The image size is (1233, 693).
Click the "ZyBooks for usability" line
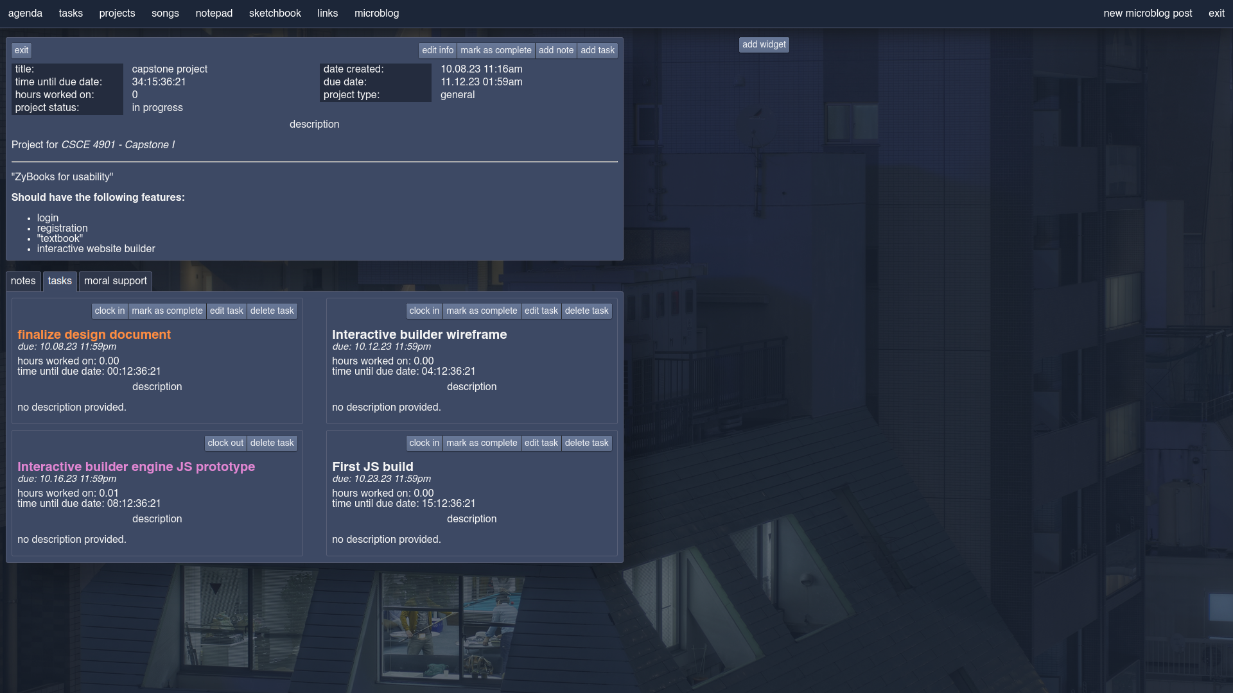pyautogui.click(x=62, y=177)
